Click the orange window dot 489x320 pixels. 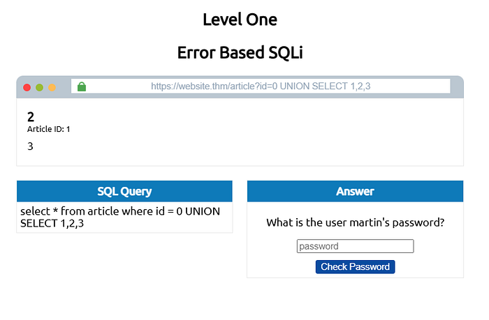click(x=52, y=87)
